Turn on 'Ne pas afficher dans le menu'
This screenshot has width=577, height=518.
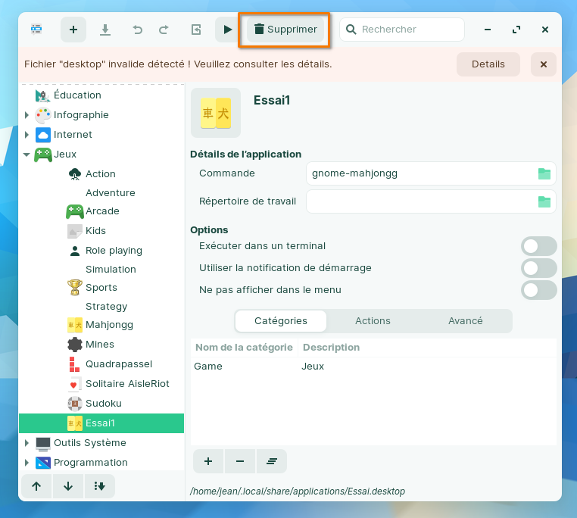538,290
